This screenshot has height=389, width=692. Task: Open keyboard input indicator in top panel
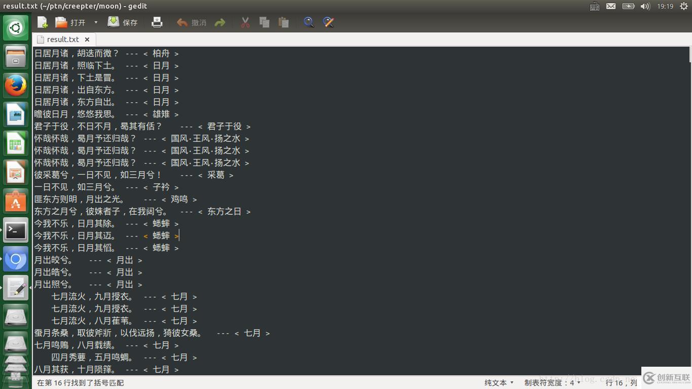tap(595, 6)
